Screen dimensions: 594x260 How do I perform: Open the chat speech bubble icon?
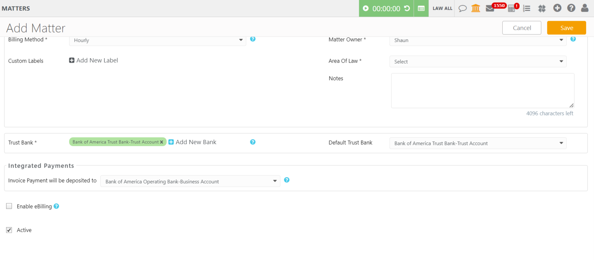click(462, 8)
